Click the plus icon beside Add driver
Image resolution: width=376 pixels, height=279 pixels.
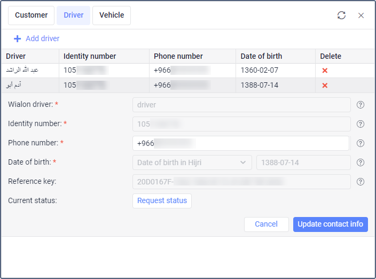click(x=18, y=38)
